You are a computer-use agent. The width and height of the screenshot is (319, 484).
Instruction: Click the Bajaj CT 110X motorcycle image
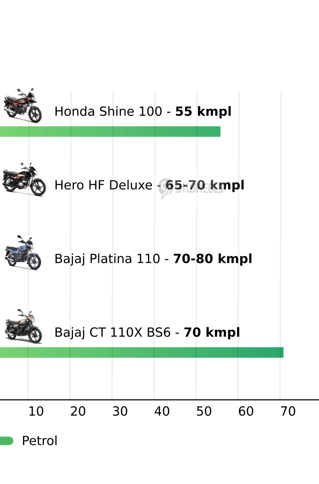pos(23,327)
